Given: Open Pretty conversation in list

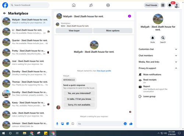Looking at the screenshot, I should click(x=26, y=52).
